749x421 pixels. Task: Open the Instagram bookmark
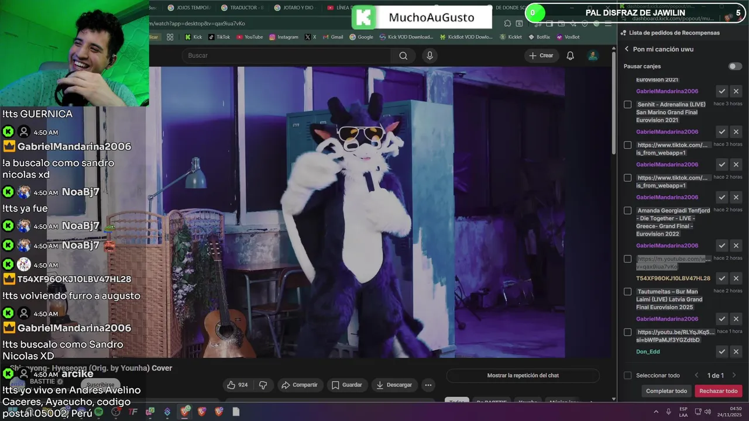point(284,37)
